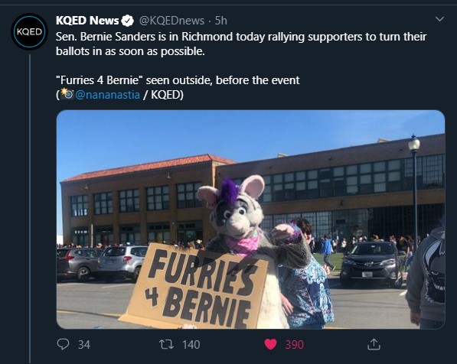Visit the @KQEDnews handle link
Viewport: 457px width, 364px height.
pos(171,21)
